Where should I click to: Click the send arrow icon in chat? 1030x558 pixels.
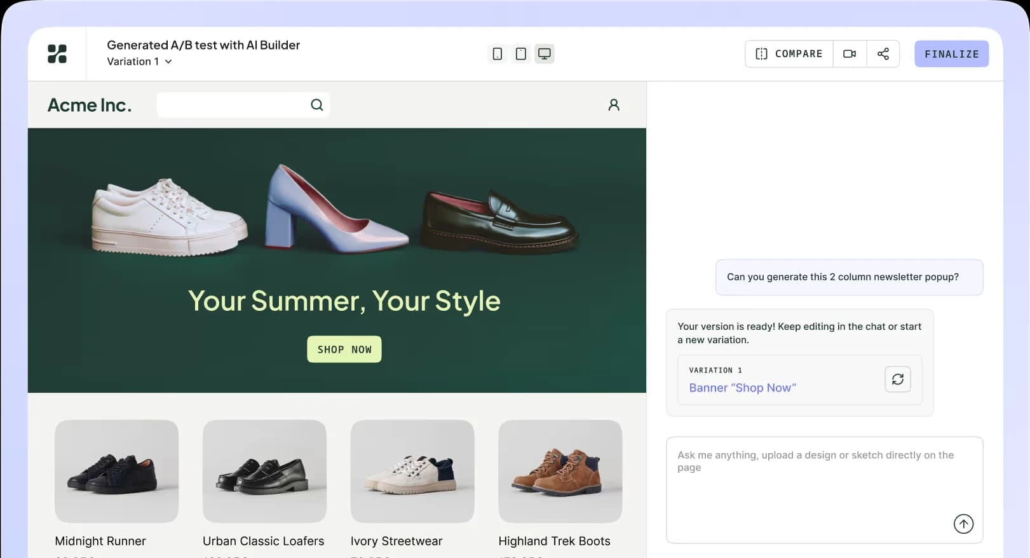point(963,524)
